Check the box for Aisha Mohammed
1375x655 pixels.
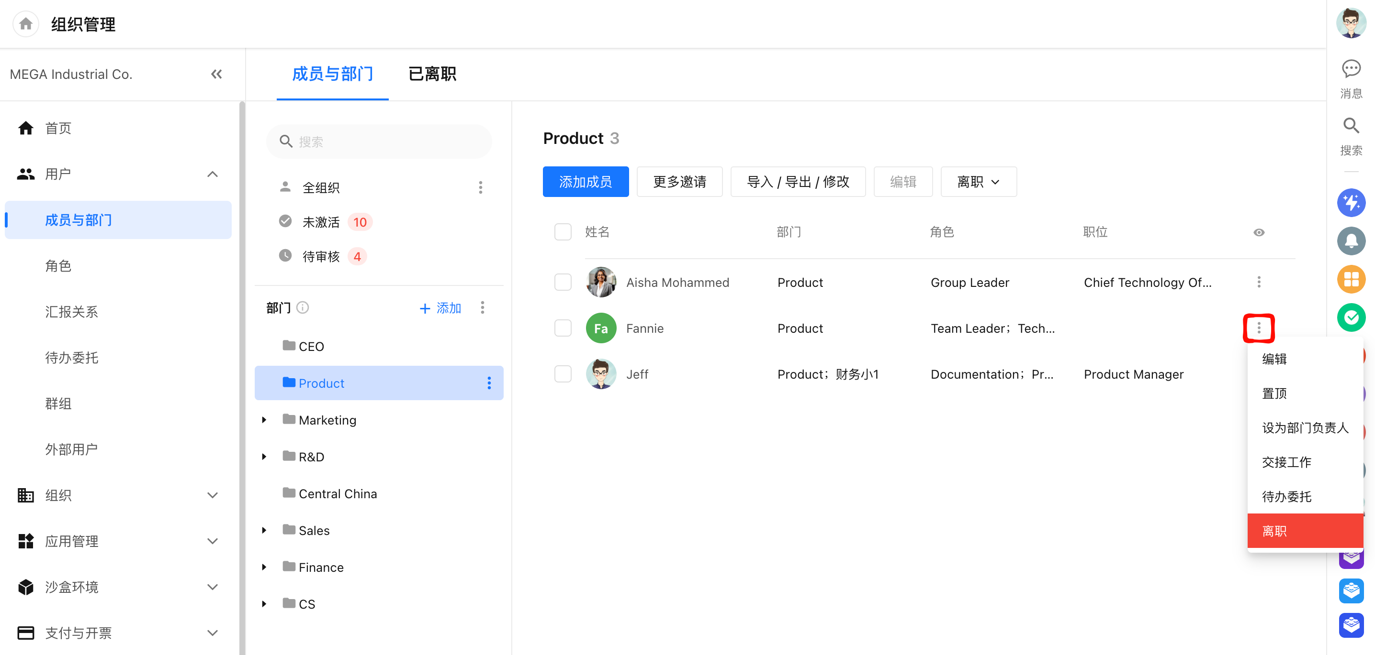563,282
